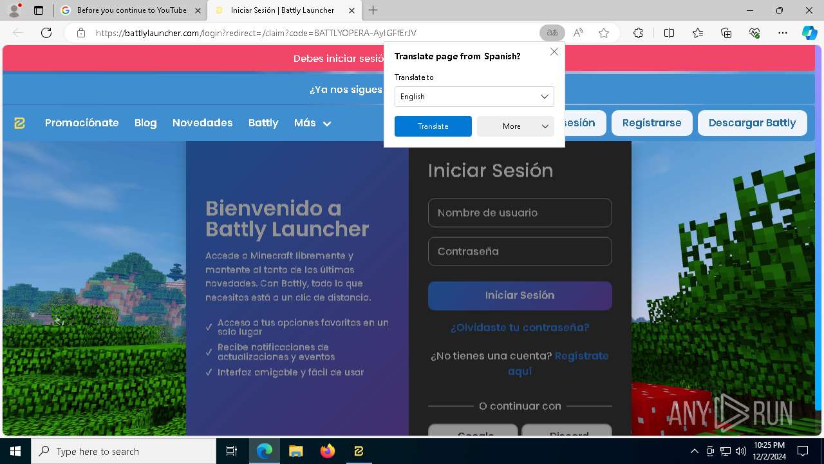The image size is (824, 464).
Task: Close the Before you continue to YouTube tab
Action: pyautogui.click(x=198, y=10)
